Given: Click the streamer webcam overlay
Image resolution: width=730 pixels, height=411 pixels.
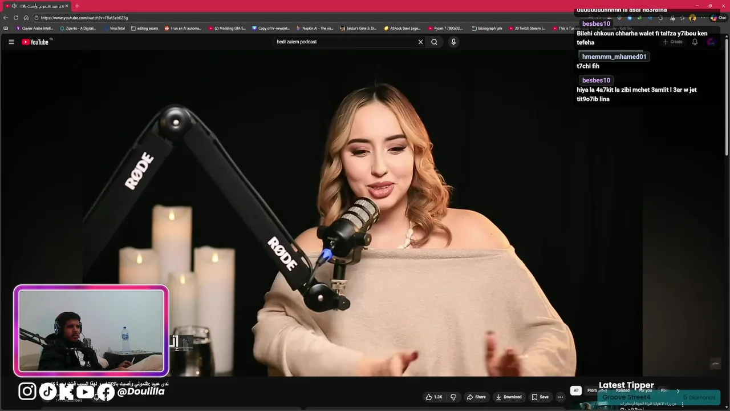Looking at the screenshot, I should pyautogui.click(x=91, y=331).
